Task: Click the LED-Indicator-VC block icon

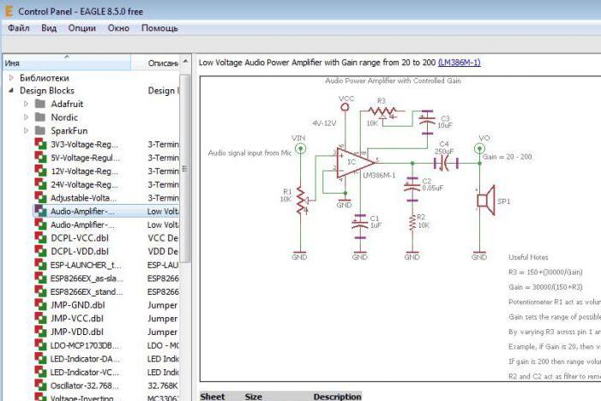Action: pos(40,372)
